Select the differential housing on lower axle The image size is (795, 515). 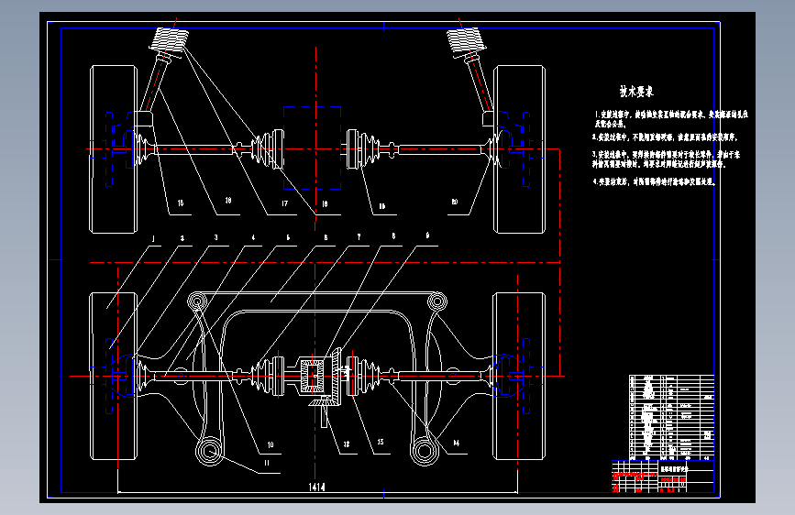(314, 375)
